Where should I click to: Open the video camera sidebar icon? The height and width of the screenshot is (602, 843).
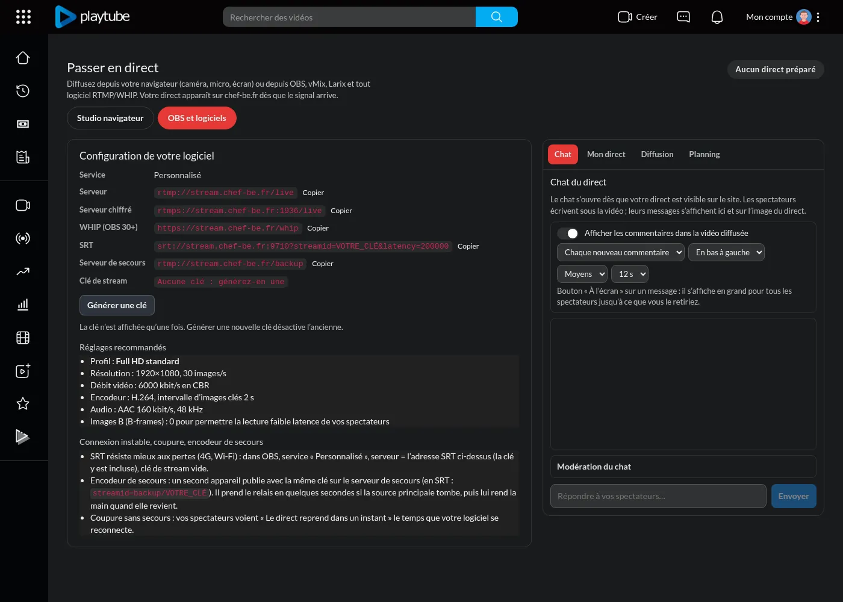coord(23,205)
